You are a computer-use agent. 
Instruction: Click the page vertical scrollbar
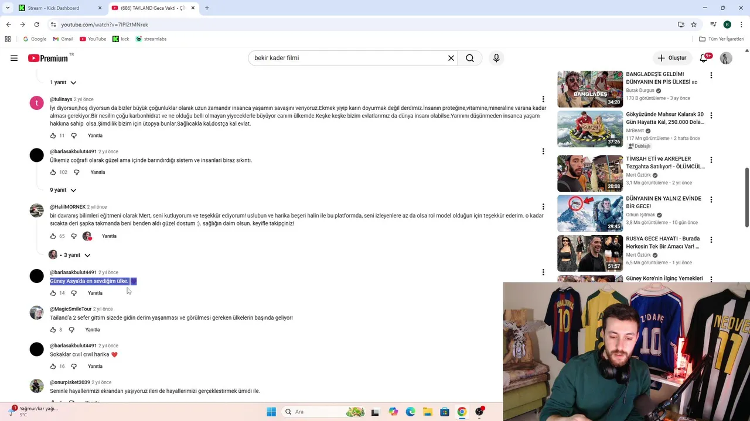(746, 198)
